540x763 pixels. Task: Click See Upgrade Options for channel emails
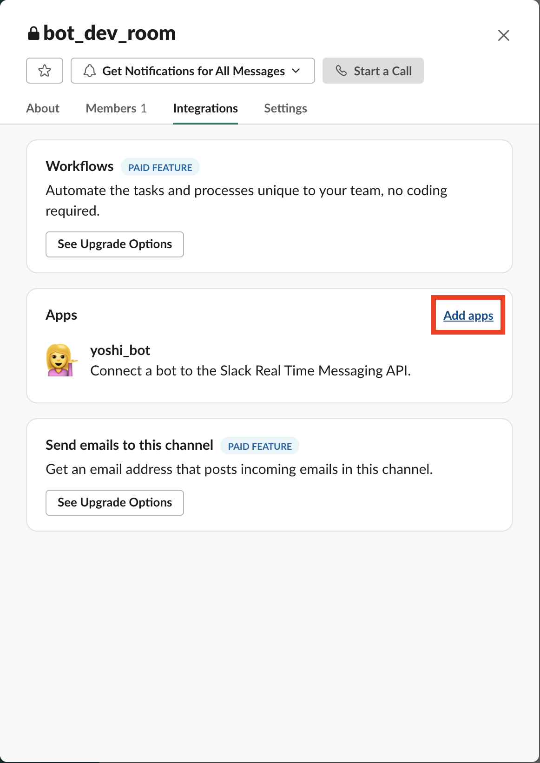tap(115, 503)
